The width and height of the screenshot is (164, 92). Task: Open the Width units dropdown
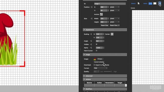(115, 19)
